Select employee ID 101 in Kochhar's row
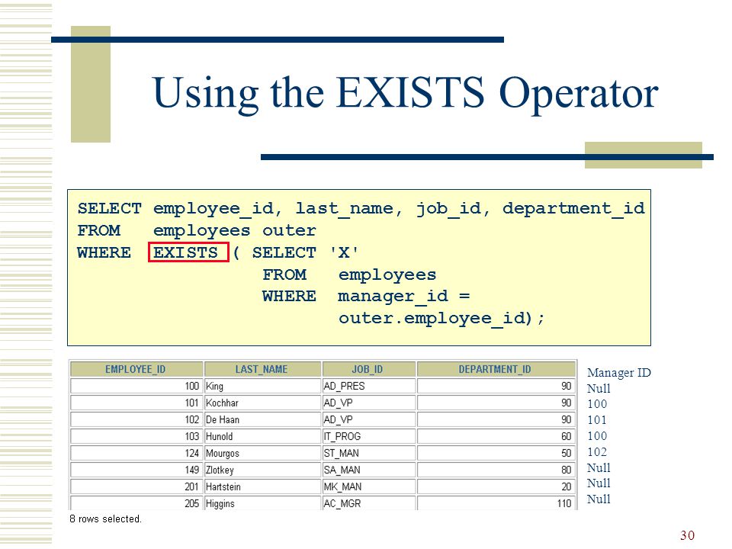732x549 pixels. click(136, 403)
